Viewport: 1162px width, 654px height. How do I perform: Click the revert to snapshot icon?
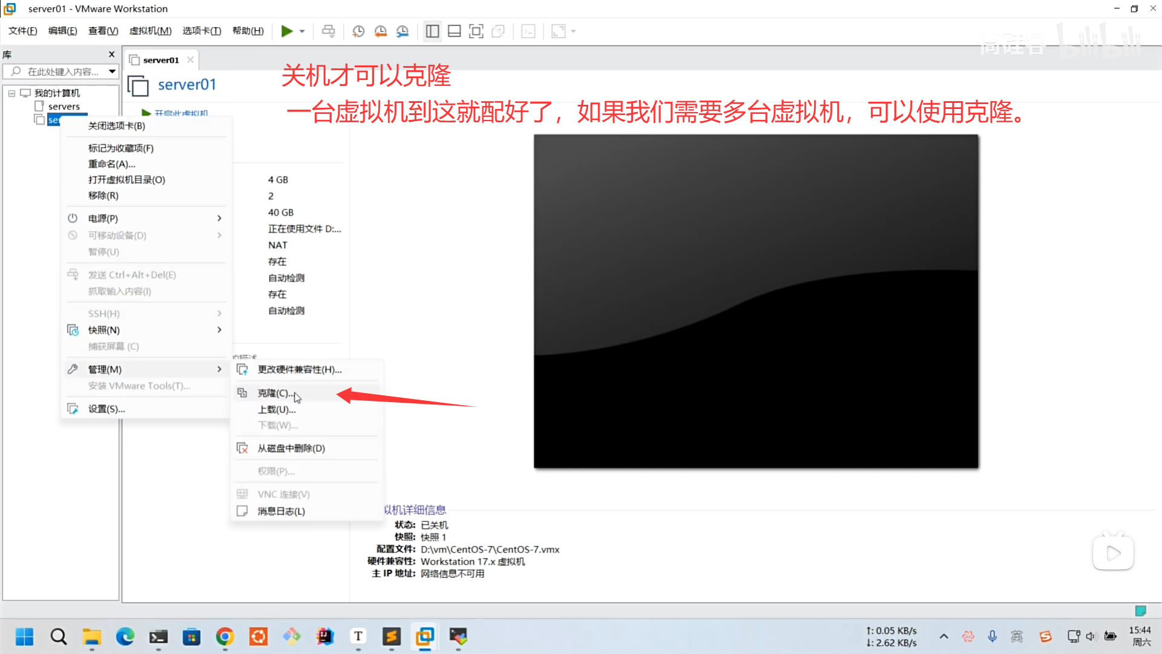click(381, 31)
